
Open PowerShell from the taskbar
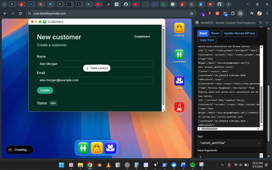(x=164, y=165)
